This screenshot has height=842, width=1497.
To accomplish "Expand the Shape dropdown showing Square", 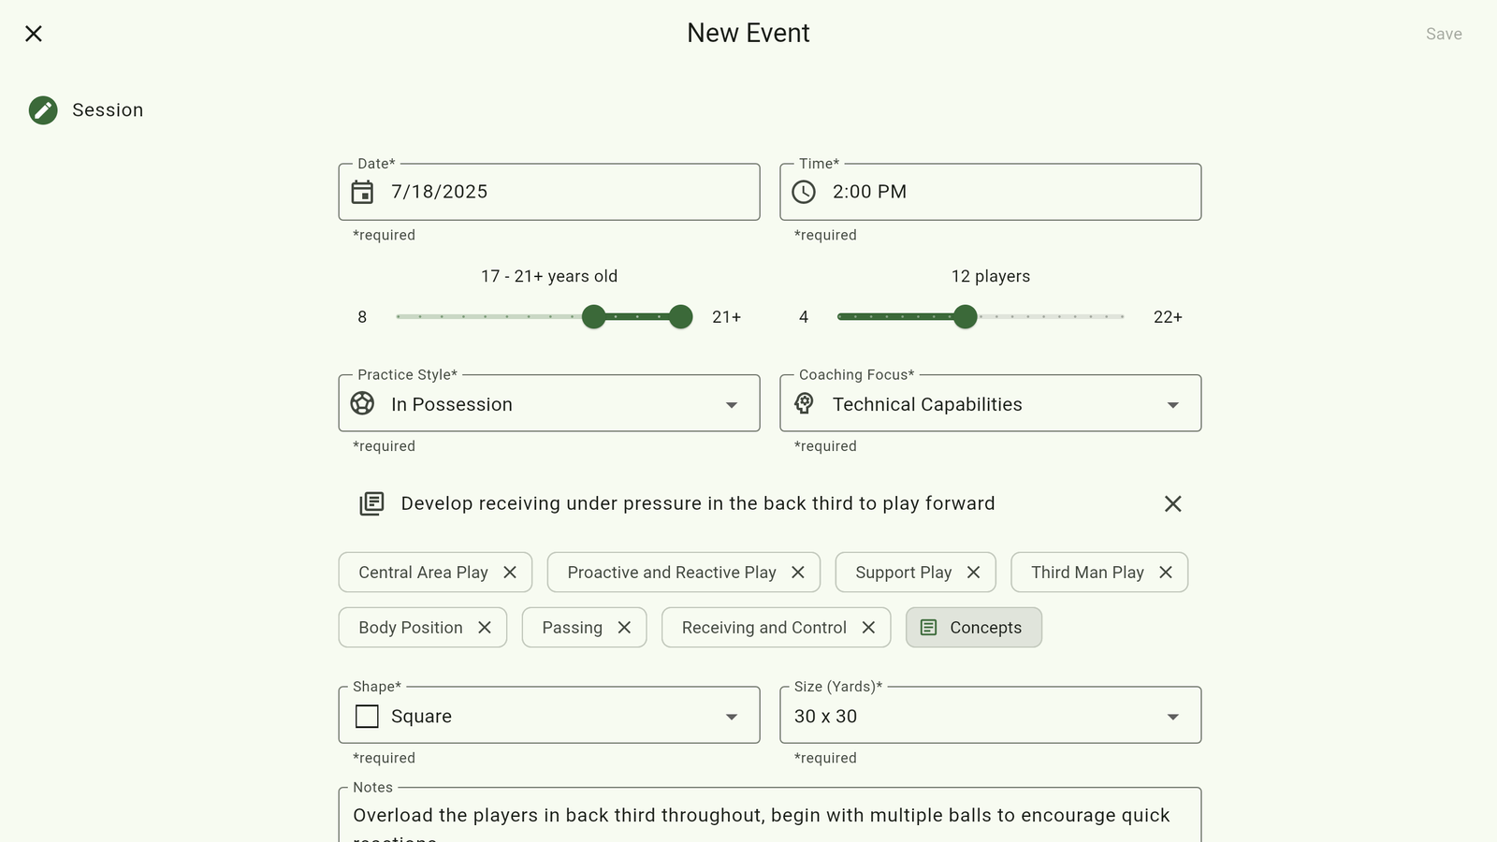I will click(x=548, y=716).
